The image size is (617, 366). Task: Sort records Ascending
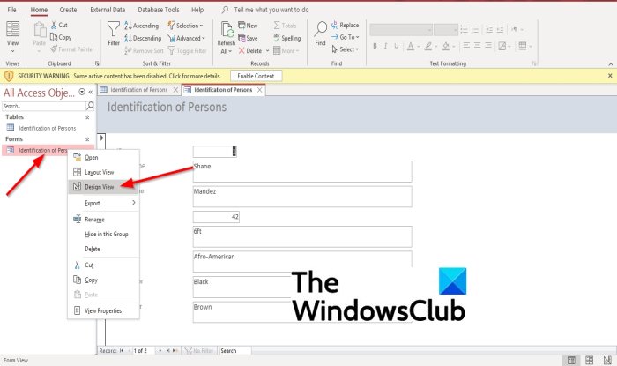(x=141, y=26)
